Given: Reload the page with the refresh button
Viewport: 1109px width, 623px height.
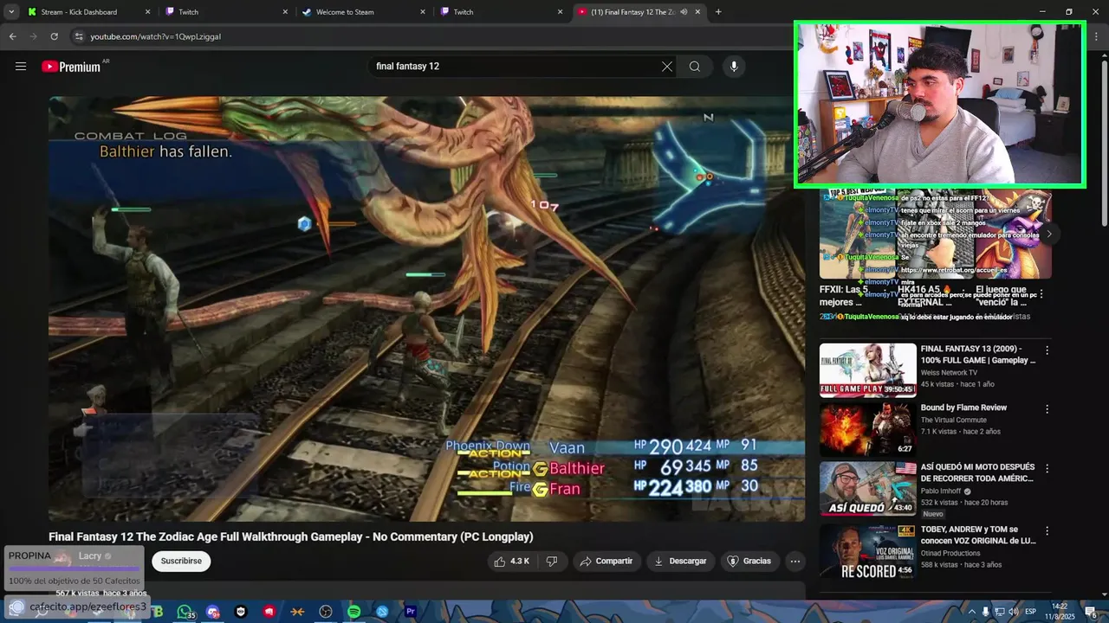Looking at the screenshot, I should [54, 36].
